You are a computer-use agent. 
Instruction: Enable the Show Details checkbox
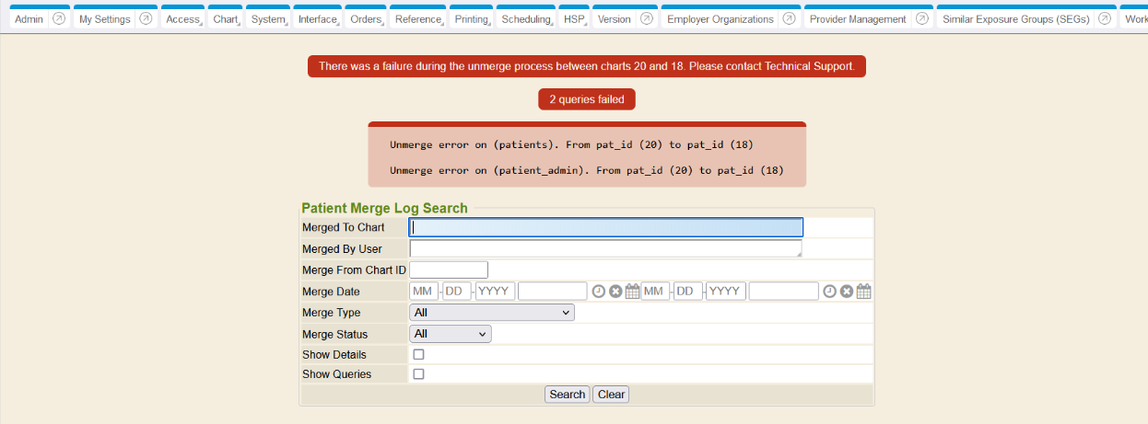coord(418,355)
